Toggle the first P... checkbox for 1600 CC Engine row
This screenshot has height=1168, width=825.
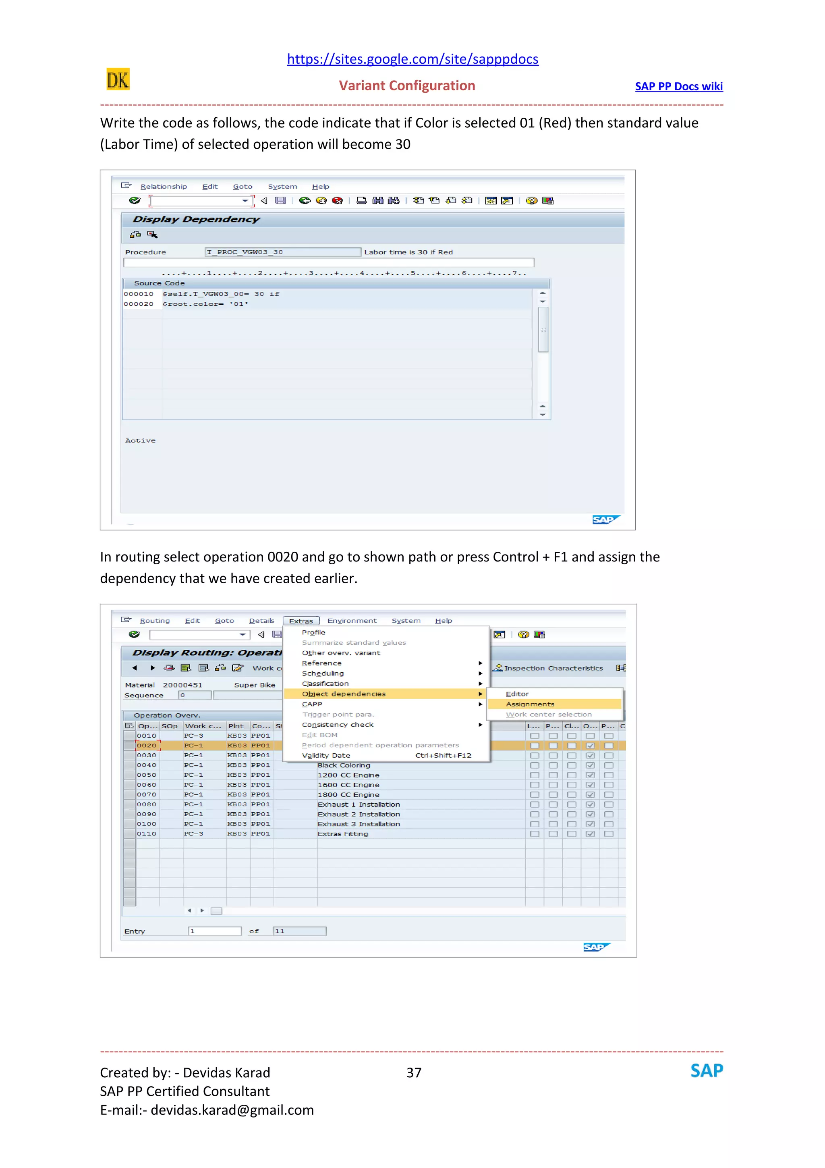(x=553, y=785)
